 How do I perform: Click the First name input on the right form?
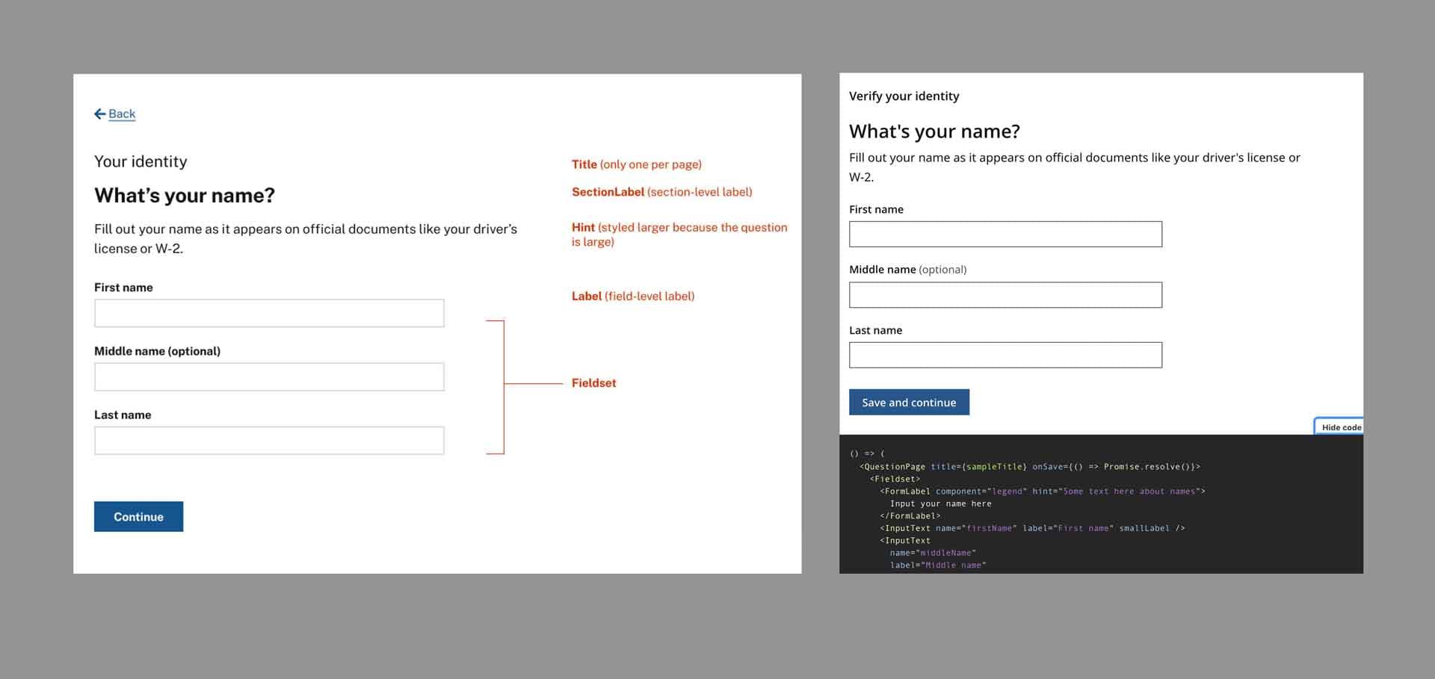[1005, 234]
